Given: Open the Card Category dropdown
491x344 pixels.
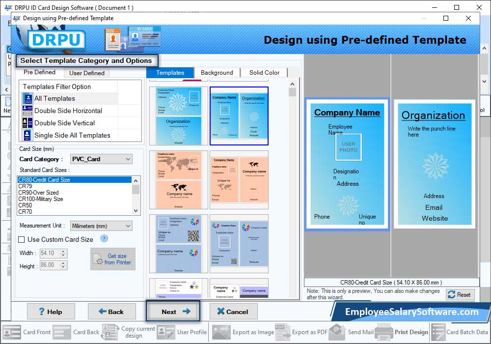Looking at the screenshot, I should click(x=101, y=159).
